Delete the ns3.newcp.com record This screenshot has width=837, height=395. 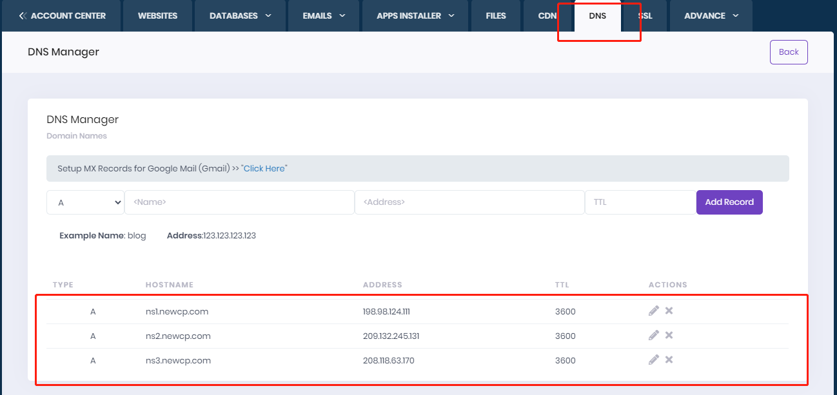[669, 360]
